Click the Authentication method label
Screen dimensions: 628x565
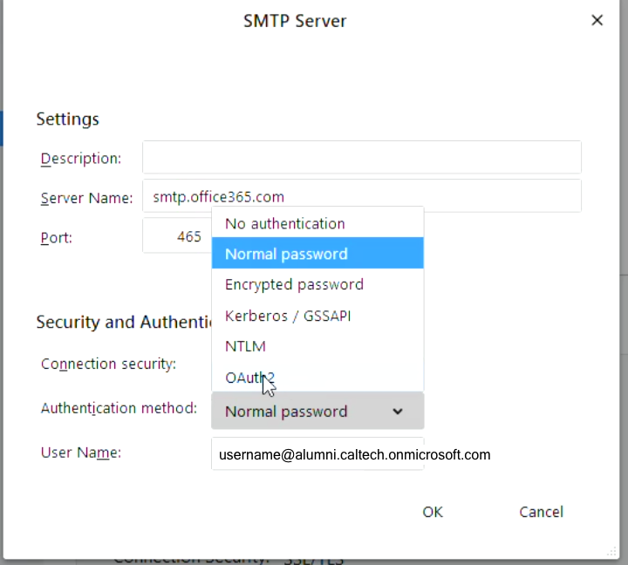click(119, 408)
